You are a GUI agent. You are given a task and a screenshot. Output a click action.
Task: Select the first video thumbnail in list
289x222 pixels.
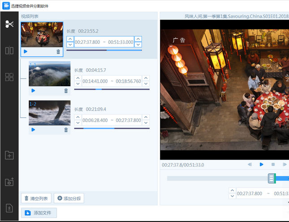(42, 34)
